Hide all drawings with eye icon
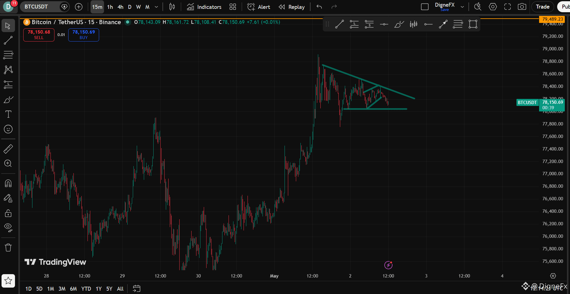 [8, 227]
